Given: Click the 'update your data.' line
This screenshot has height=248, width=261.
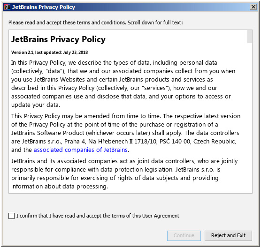Looking at the screenshot, I should [x=36, y=105].
